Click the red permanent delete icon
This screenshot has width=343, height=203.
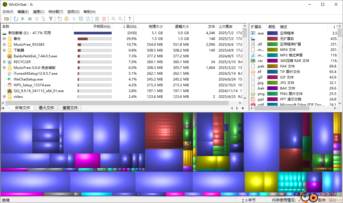(104, 19)
